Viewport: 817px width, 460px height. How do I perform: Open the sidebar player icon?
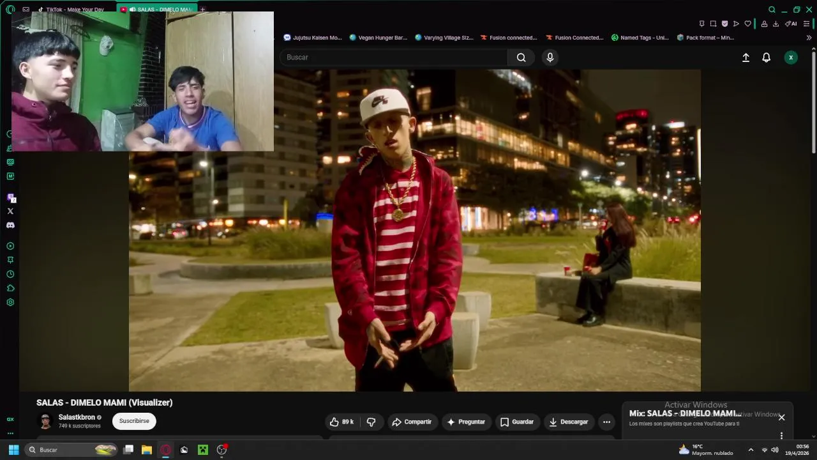point(10,246)
